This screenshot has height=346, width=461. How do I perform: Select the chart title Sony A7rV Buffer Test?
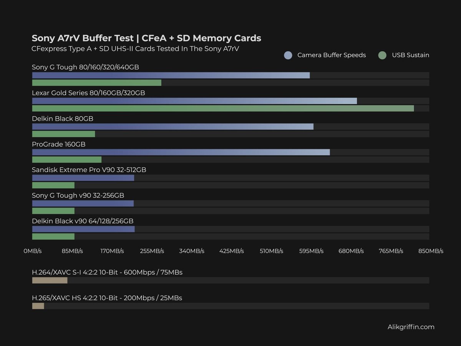[x=146, y=38]
